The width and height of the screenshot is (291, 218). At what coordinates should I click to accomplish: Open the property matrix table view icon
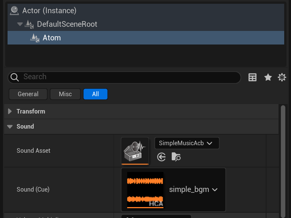(x=253, y=77)
